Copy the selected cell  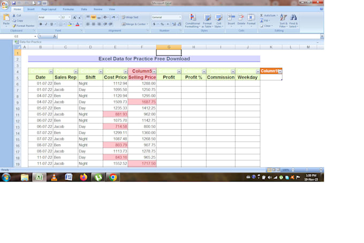point(18,21)
